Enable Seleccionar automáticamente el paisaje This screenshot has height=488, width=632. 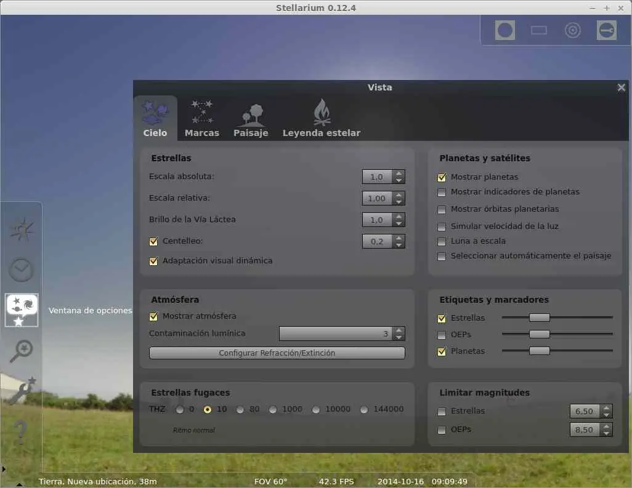tap(442, 256)
